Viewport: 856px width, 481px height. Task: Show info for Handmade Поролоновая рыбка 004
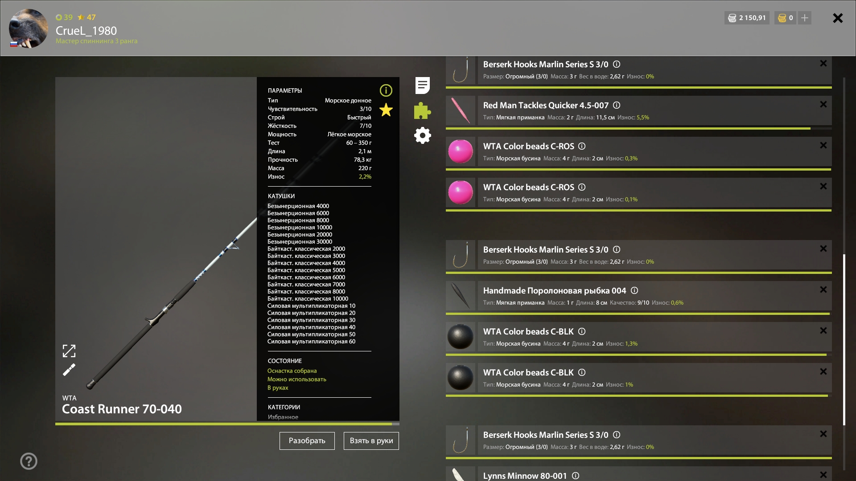(x=634, y=290)
